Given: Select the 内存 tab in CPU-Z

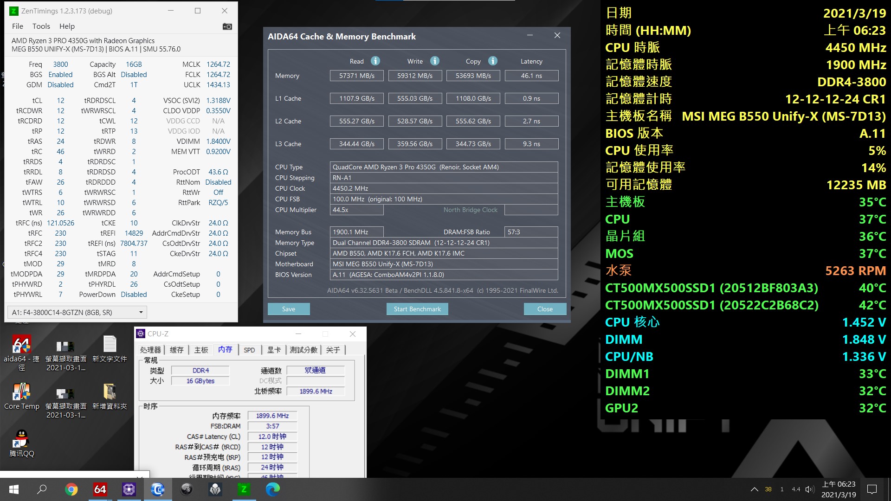Looking at the screenshot, I should (x=225, y=349).
